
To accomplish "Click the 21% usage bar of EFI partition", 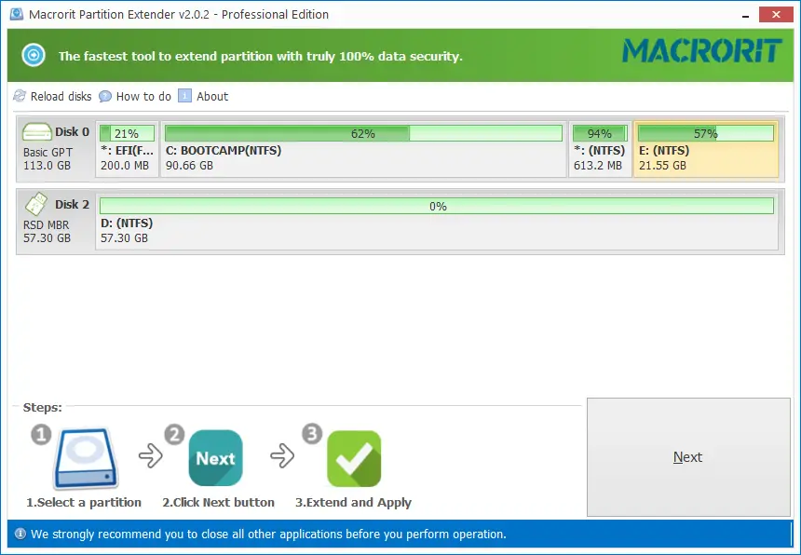I will tap(128, 133).
